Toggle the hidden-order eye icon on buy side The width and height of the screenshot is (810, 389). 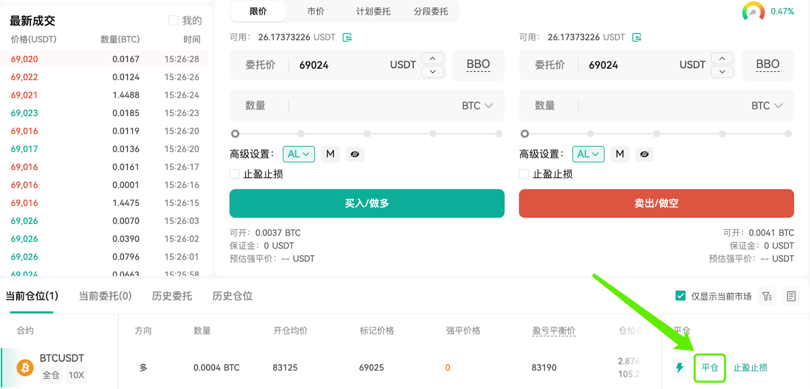click(355, 154)
